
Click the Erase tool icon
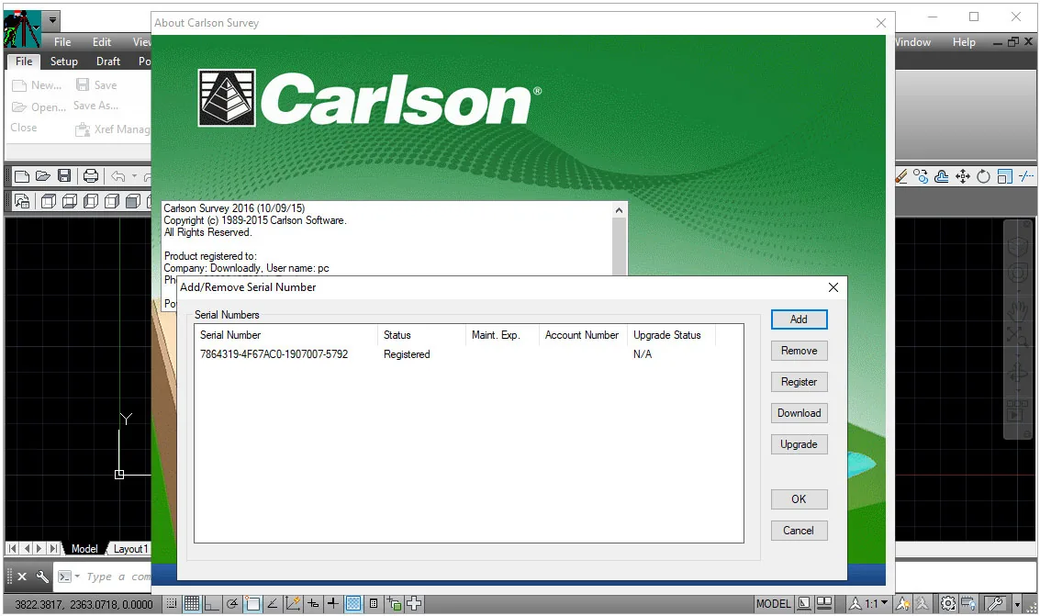tap(900, 176)
